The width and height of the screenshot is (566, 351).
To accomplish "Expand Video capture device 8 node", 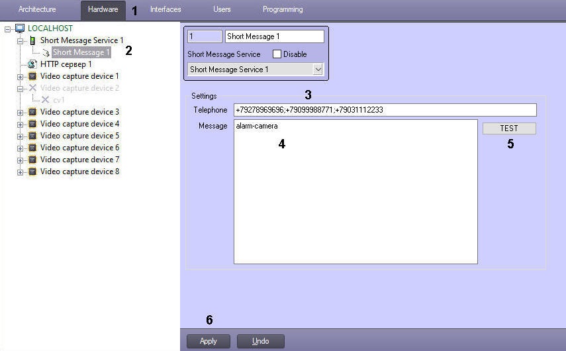I will pyautogui.click(x=21, y=172).
